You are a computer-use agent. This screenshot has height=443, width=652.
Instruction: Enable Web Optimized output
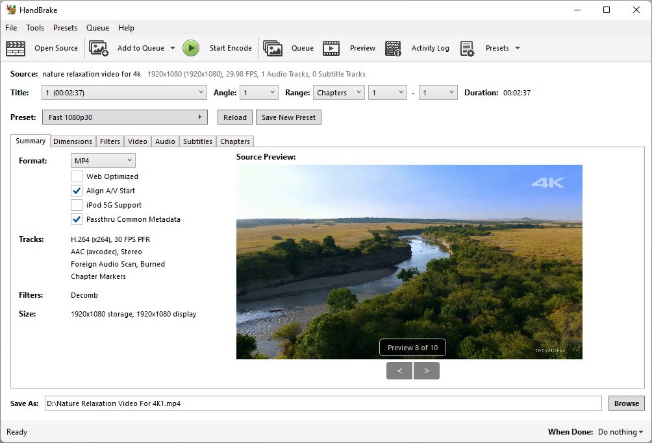point(76,176)
